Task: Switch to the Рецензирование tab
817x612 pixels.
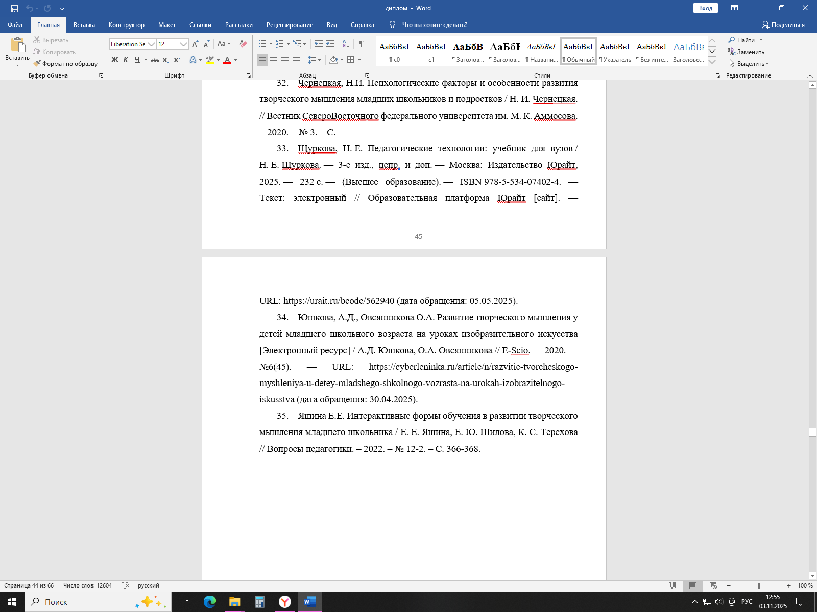Action: (x=290, y=25)
